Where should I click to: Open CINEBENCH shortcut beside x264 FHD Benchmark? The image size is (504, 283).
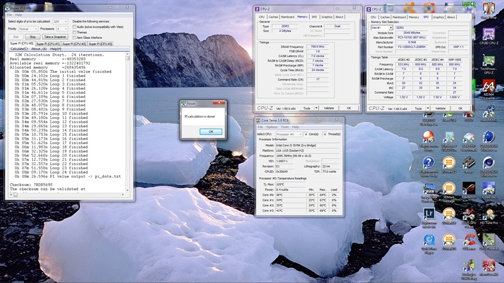click(x=489, y=141)
